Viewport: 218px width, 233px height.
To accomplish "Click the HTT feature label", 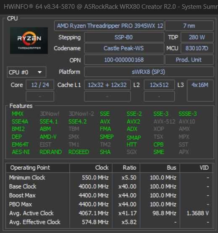I will point(131,145).
